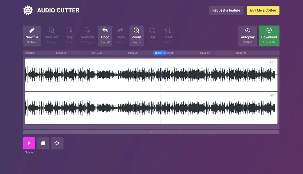Image resolution: width=303 pixels, height=174 pixels.
Task: Open the volume control
Action: [57, 143]
